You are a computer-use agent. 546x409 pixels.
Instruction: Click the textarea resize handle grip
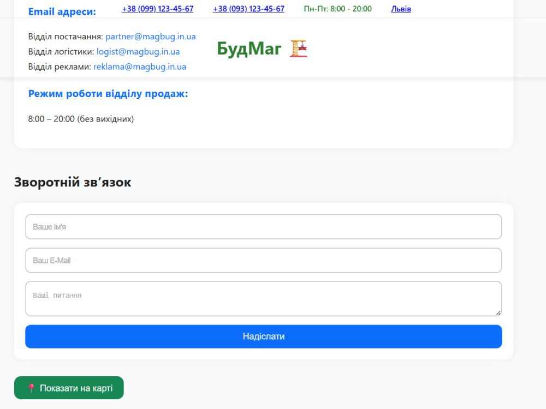[x=498, y=312]
